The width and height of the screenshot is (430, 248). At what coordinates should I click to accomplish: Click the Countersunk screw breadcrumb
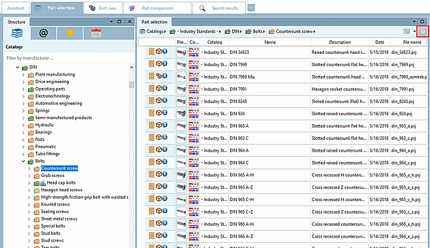[294, 32]
